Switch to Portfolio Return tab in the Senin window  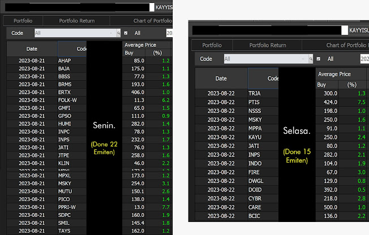[x=77, y=21]
